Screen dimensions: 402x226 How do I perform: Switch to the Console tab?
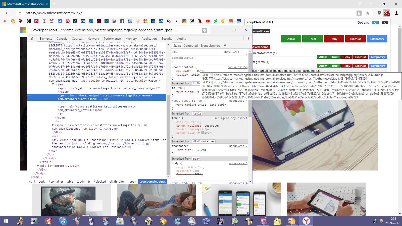pyautogui.click(x=62, y=39)
